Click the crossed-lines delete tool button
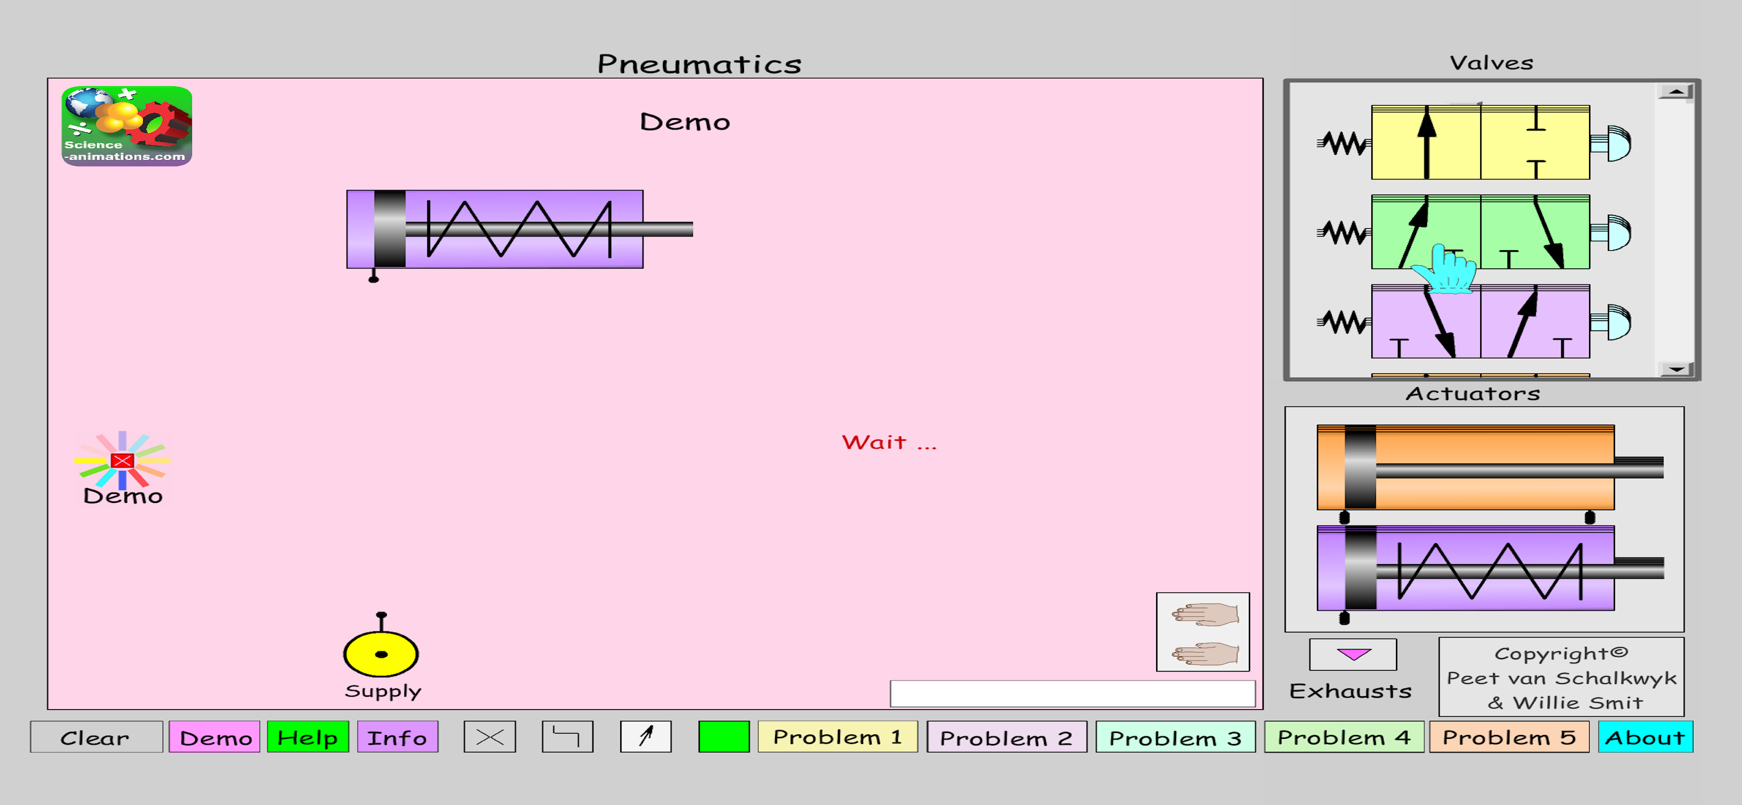Viewport: 1742px width, 805px height. (489, 737)
